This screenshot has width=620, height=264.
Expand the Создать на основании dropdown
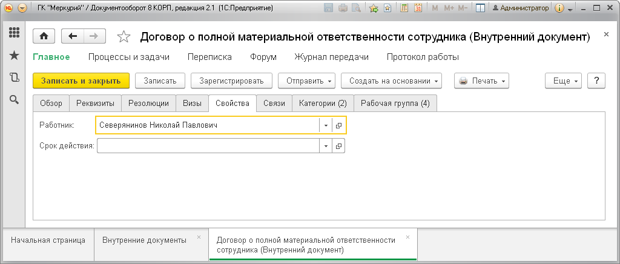click(391, 81)
